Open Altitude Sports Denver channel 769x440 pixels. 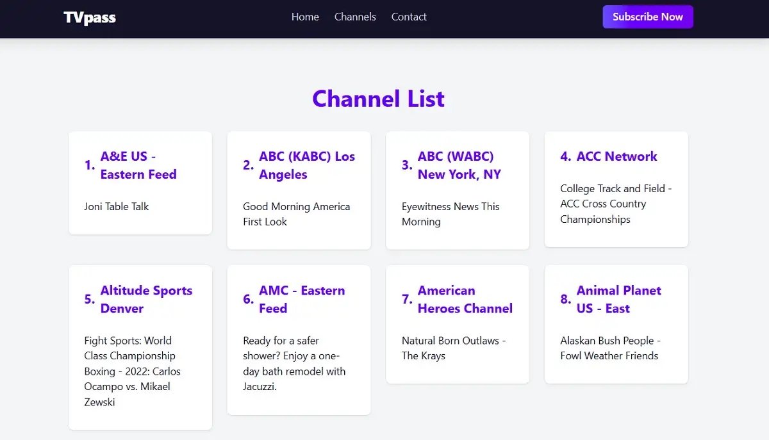coord(146,299)
